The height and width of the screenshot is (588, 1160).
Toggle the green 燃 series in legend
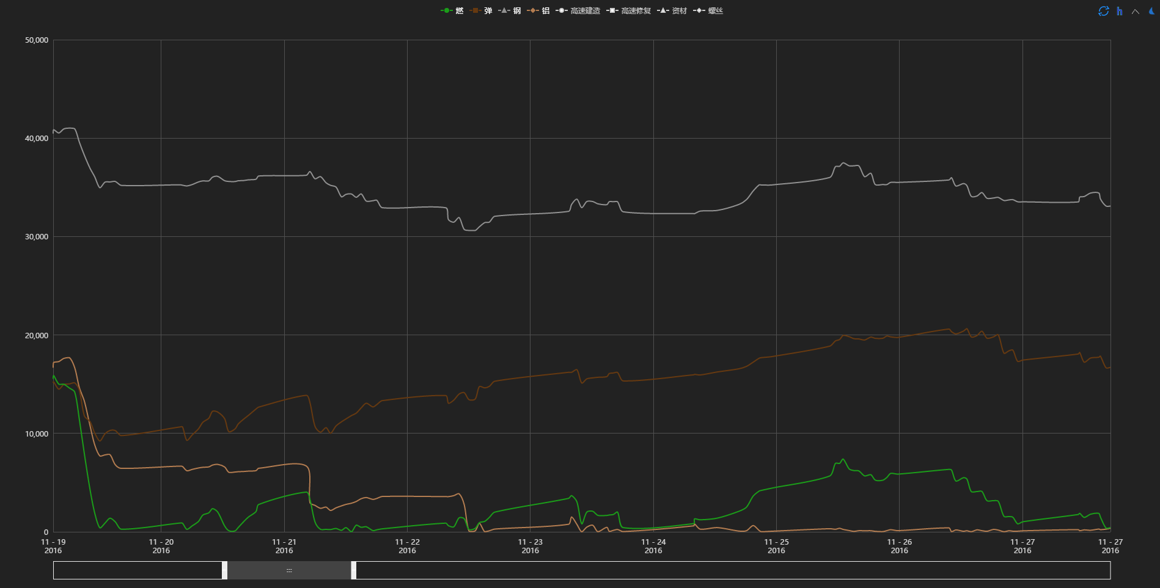click(452, 11)
